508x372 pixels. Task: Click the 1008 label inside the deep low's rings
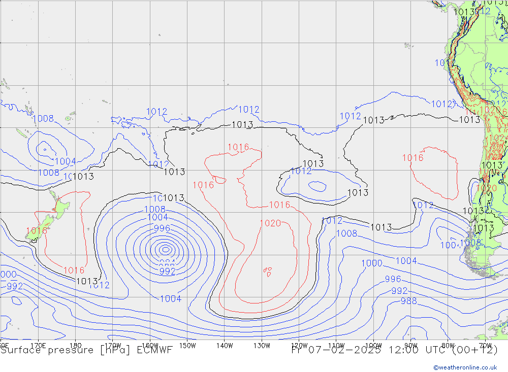click(x=155, y=210)
